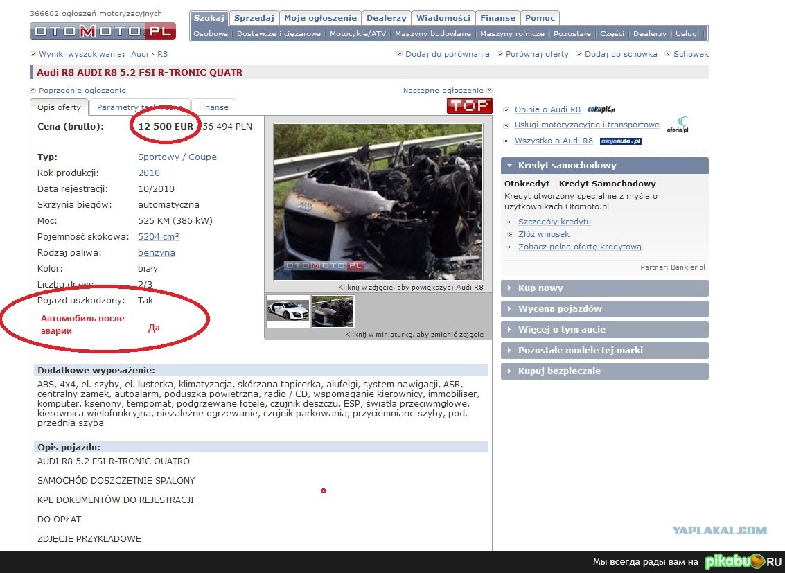Click the cokupić.pl partner logo
The width and height of the screenshot is (785, 573).
601,109
